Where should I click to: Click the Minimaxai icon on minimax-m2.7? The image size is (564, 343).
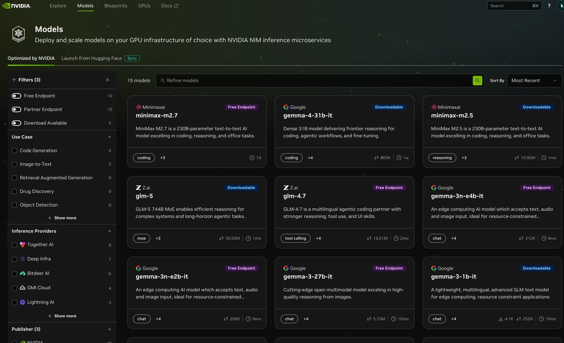point(138,107)
